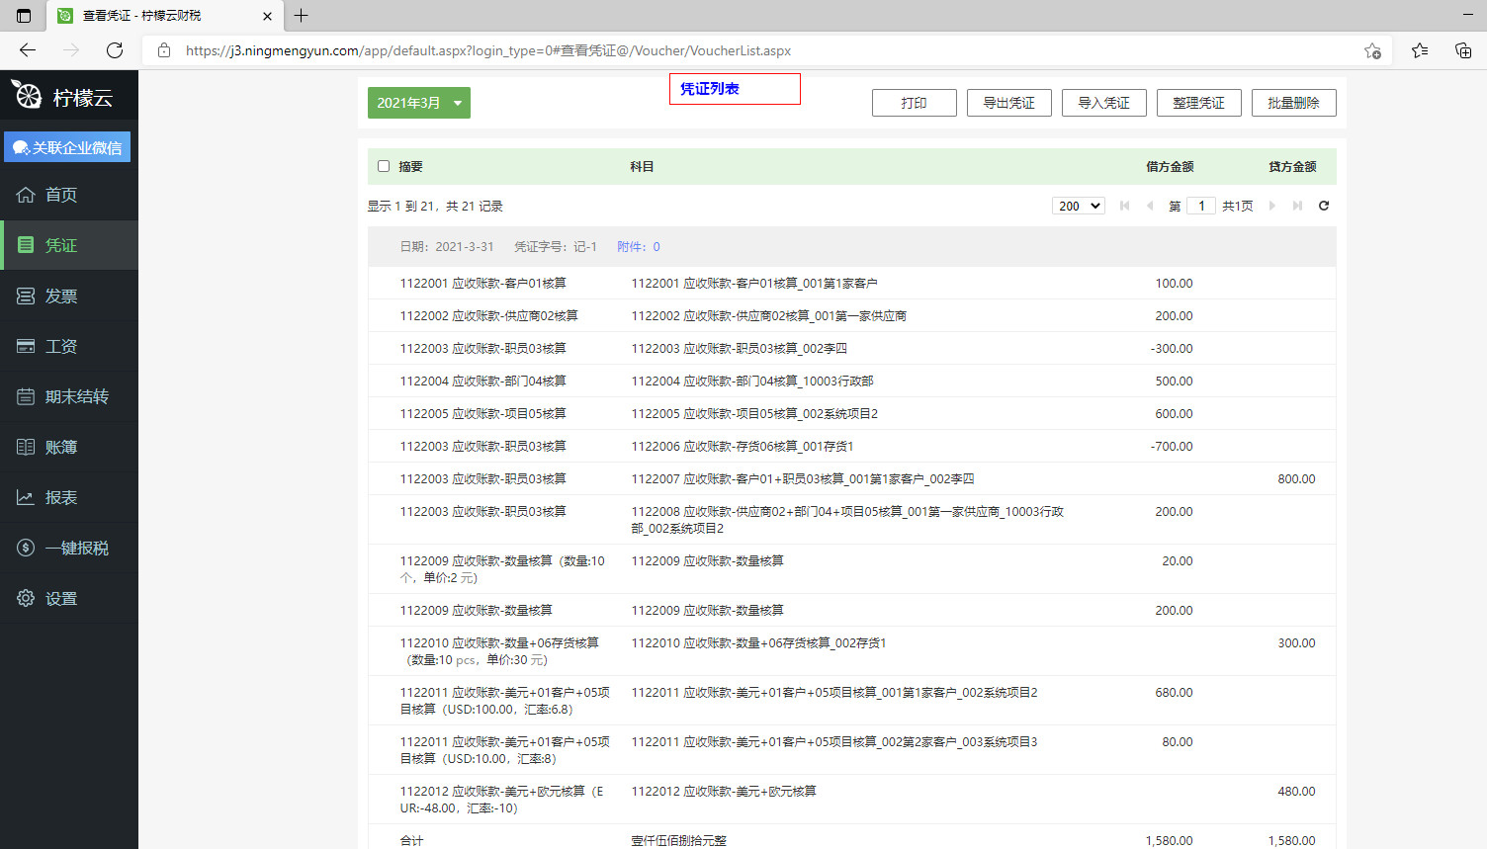Click the 批量删除 button
The width and height of the screenshot is (1487, 849).
coord(1293,103)
